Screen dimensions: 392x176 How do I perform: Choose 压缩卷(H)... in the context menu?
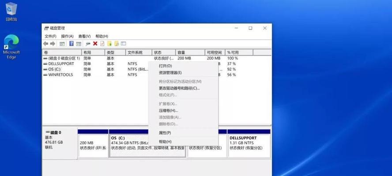point(184,110)
